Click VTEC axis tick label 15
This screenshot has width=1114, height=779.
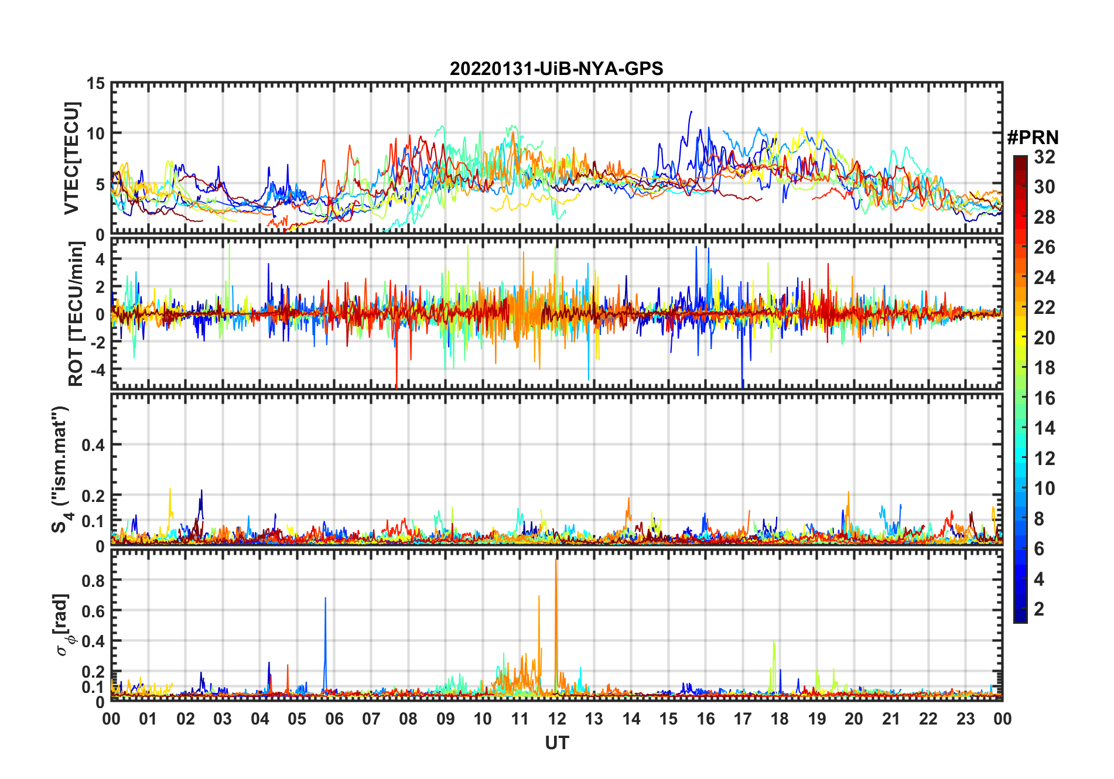(x=96, y=84)
